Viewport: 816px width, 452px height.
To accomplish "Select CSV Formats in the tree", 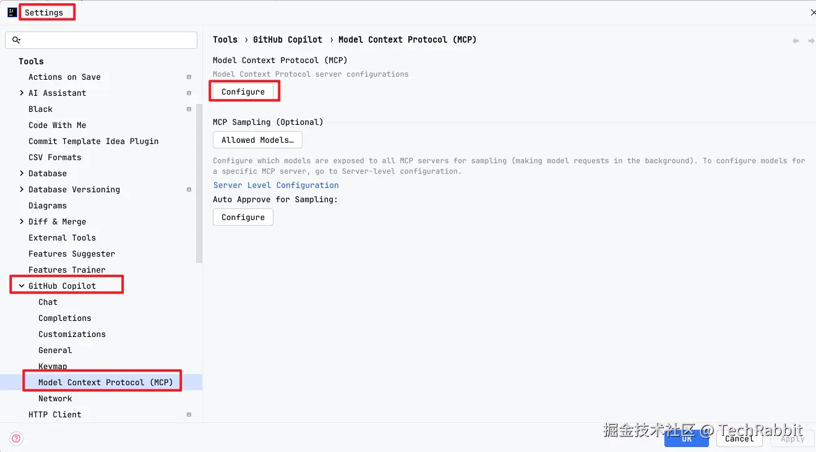I will [x=54, y=158].
